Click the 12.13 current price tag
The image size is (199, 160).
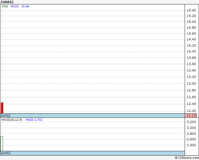[x=191, y=115]
